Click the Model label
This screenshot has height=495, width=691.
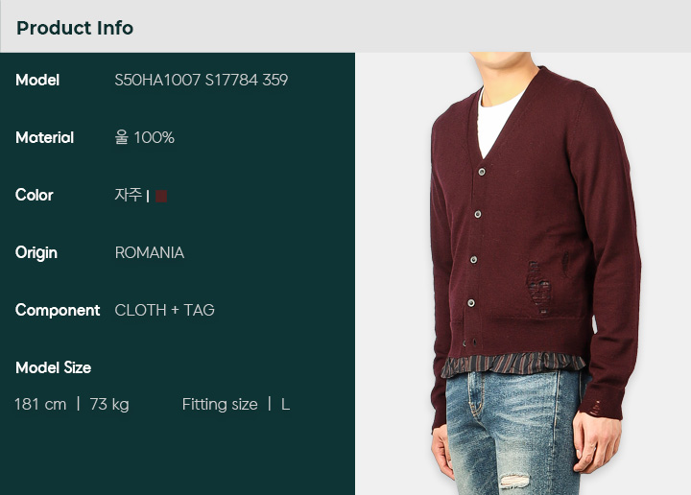(x=37, y=81)
